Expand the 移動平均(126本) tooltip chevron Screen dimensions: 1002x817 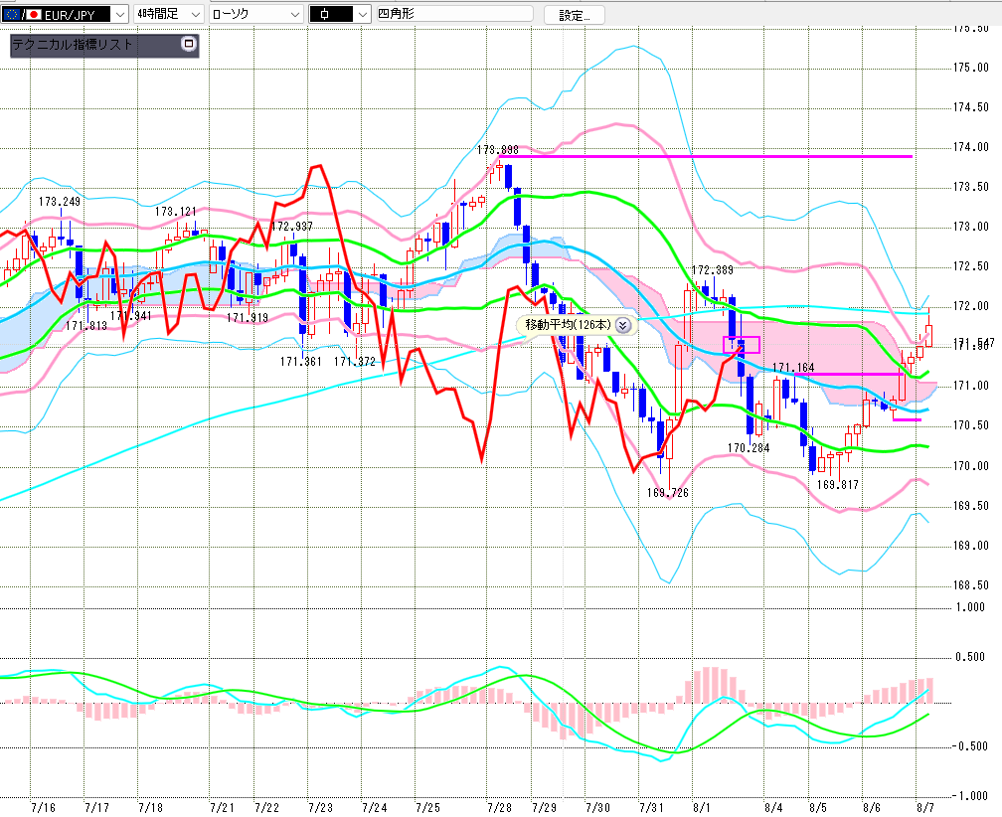[622, 325]
